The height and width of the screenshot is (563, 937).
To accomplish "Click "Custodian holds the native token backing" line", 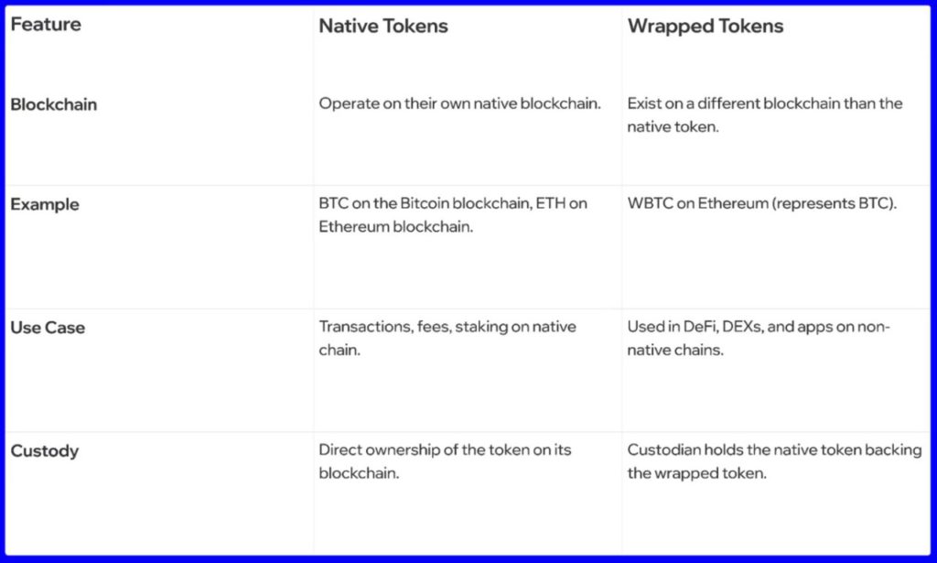I will click(x=774, y=449).
